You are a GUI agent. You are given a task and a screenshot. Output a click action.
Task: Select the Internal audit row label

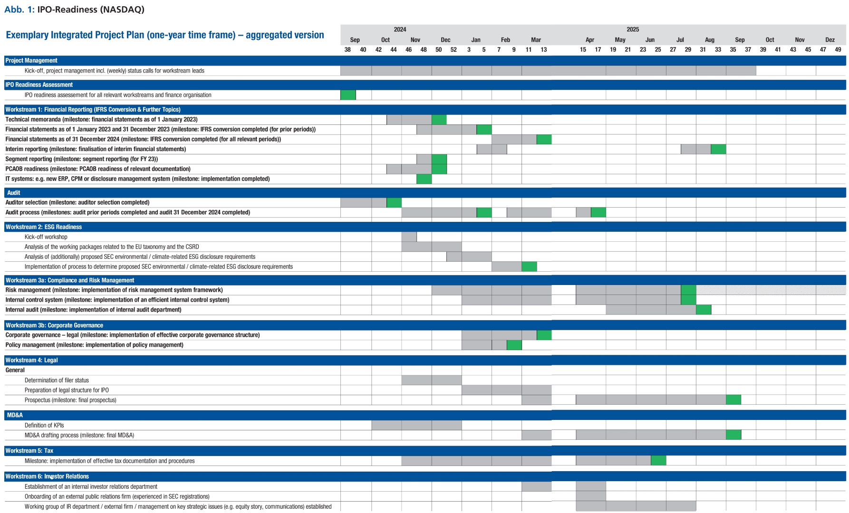point(93,310)
